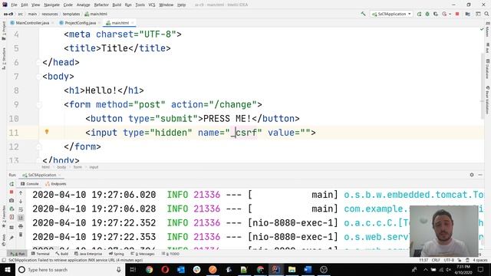Open the Java Enterprise tool window
The image size is (491, 276).
click(x=88, y=254)
